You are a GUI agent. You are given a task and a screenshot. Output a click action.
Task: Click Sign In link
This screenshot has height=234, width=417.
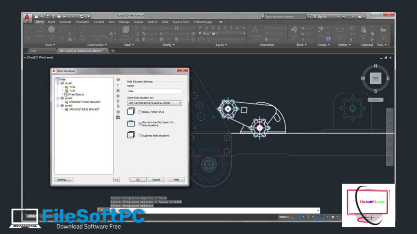(322, 17)
